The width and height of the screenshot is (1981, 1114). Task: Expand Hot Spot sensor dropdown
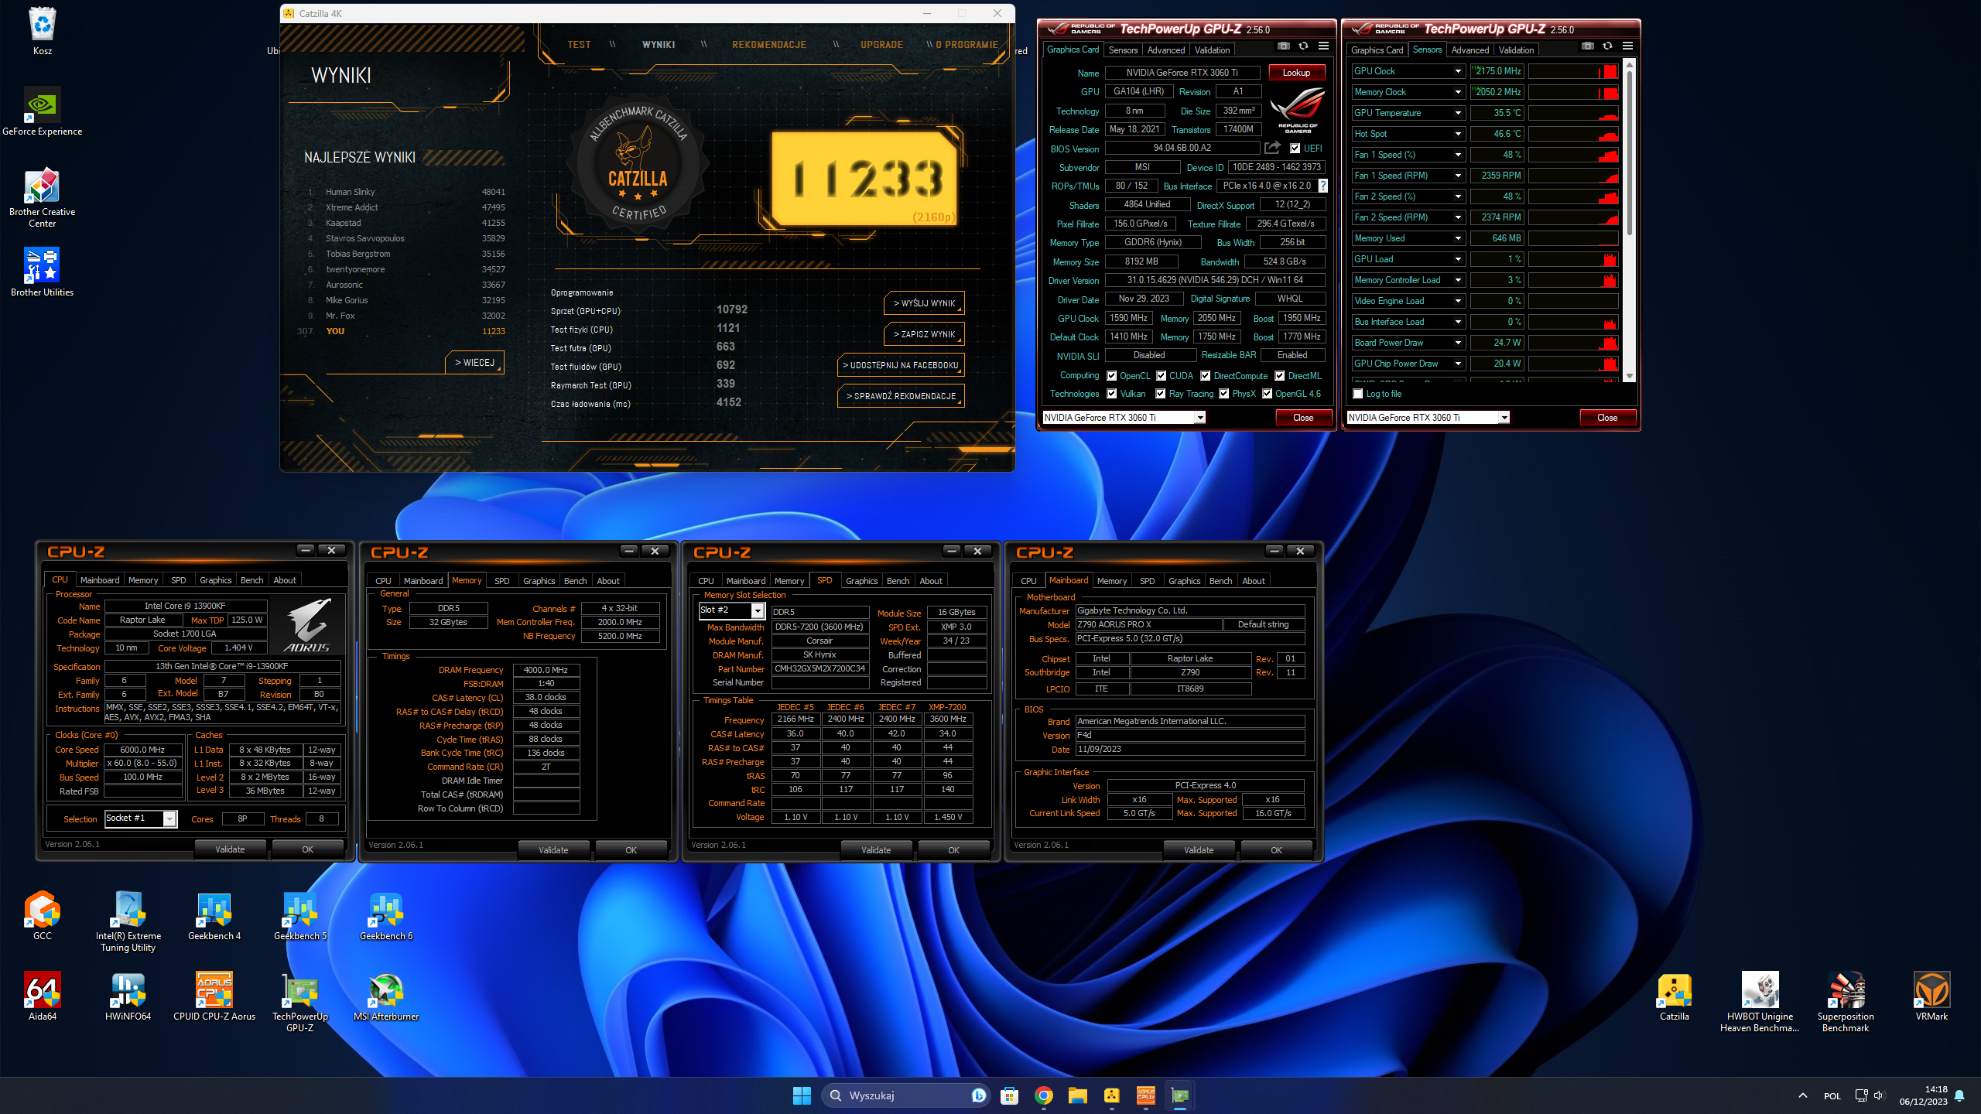[x=1458, y=134]
